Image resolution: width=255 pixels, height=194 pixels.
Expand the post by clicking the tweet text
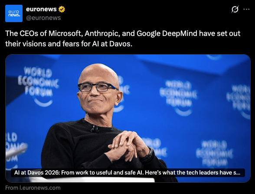[123, 39]
